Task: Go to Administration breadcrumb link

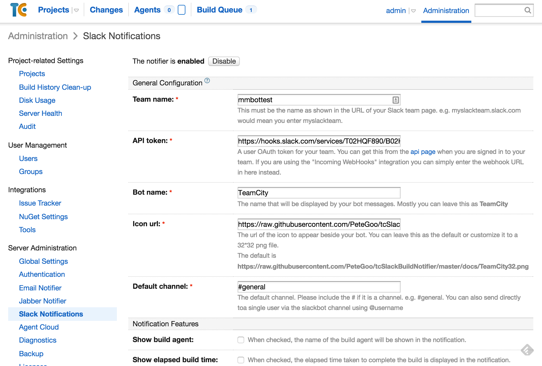Action: 38,36
